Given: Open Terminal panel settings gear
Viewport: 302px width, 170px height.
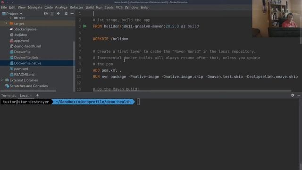Looking at the screenshot, I should point(293,95).
